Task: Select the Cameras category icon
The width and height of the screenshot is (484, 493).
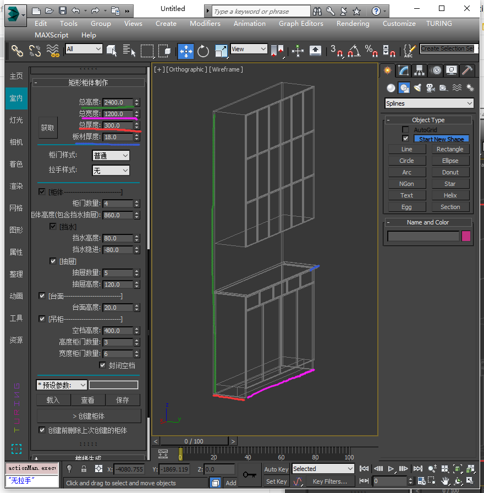Action: 430,88
